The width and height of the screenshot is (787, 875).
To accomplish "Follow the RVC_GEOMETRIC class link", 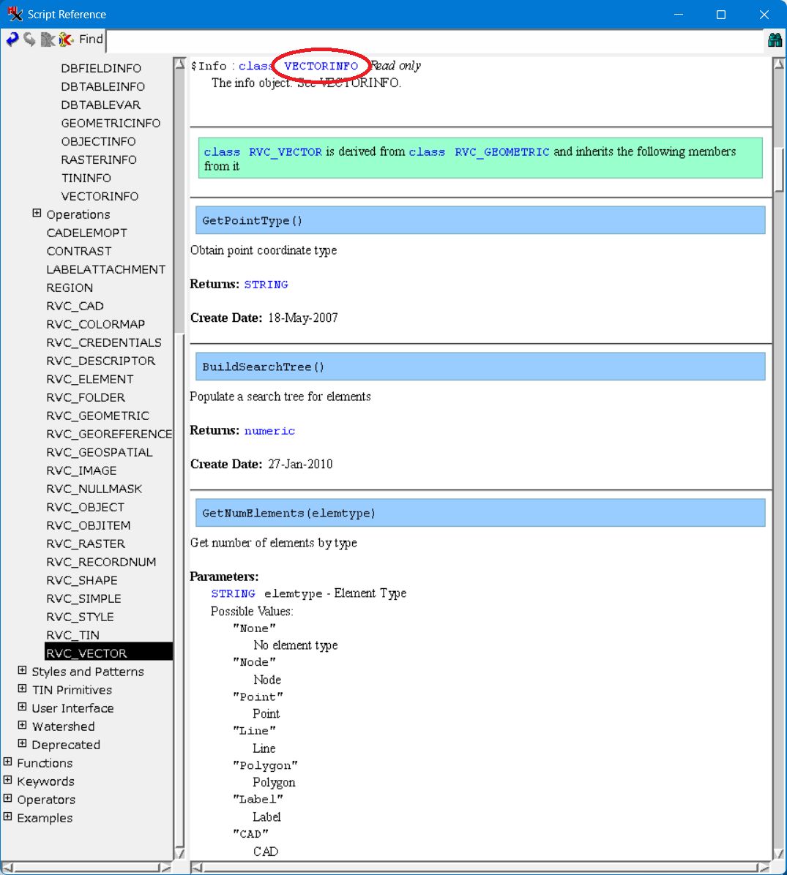I will pyautogui.click(x=501, y=152).
